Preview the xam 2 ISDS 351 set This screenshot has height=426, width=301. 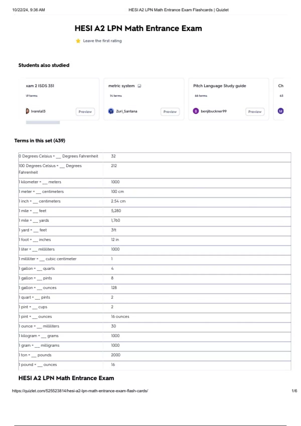[x=85, y=112]
